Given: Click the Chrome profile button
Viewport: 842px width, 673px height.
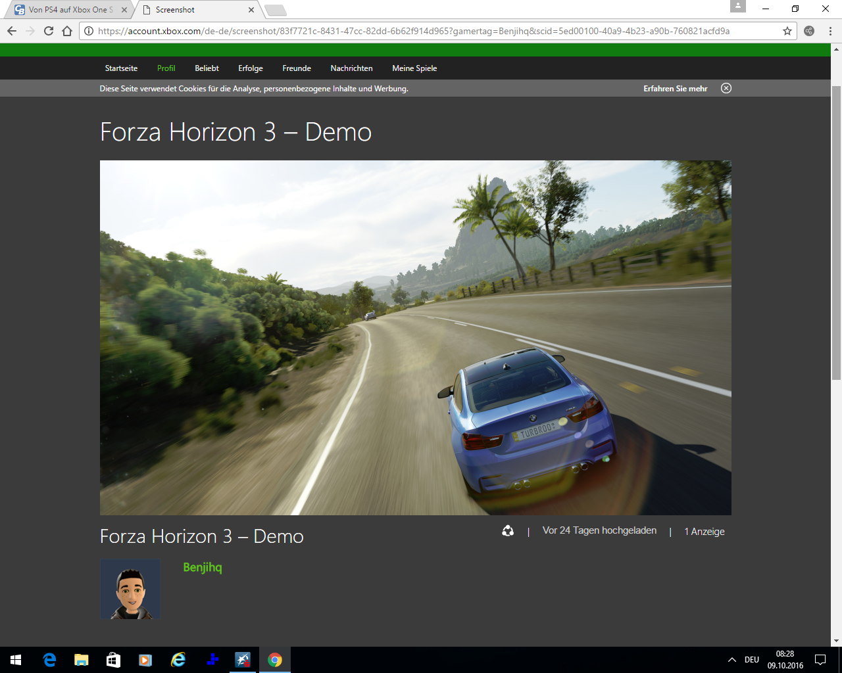Looking at the screenshot, I should (738, 7).
